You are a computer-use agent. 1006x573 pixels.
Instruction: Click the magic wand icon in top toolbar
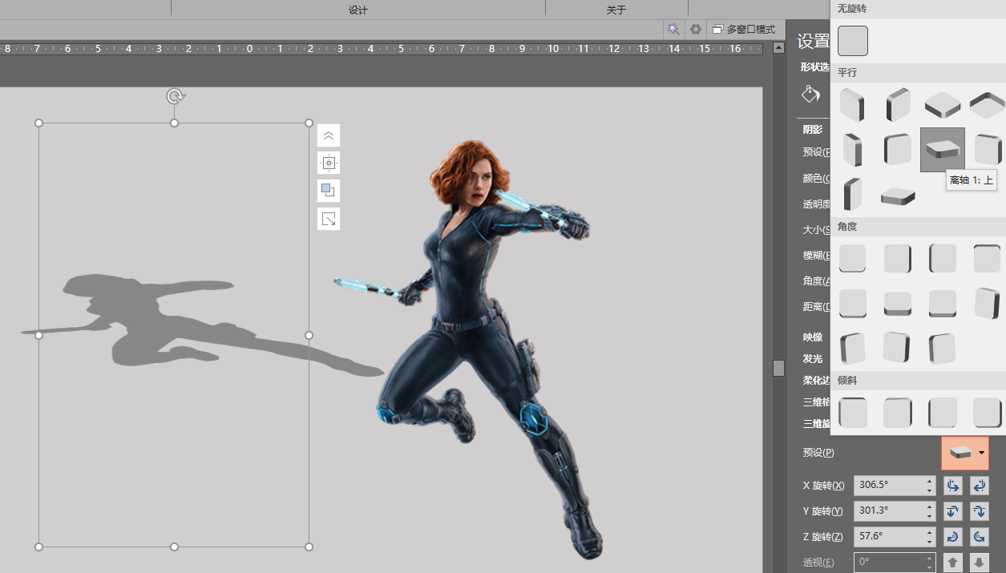[x=673, y=29]
